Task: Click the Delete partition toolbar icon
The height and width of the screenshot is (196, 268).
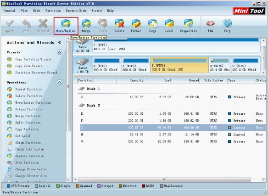Action: [x=119, y=26]
